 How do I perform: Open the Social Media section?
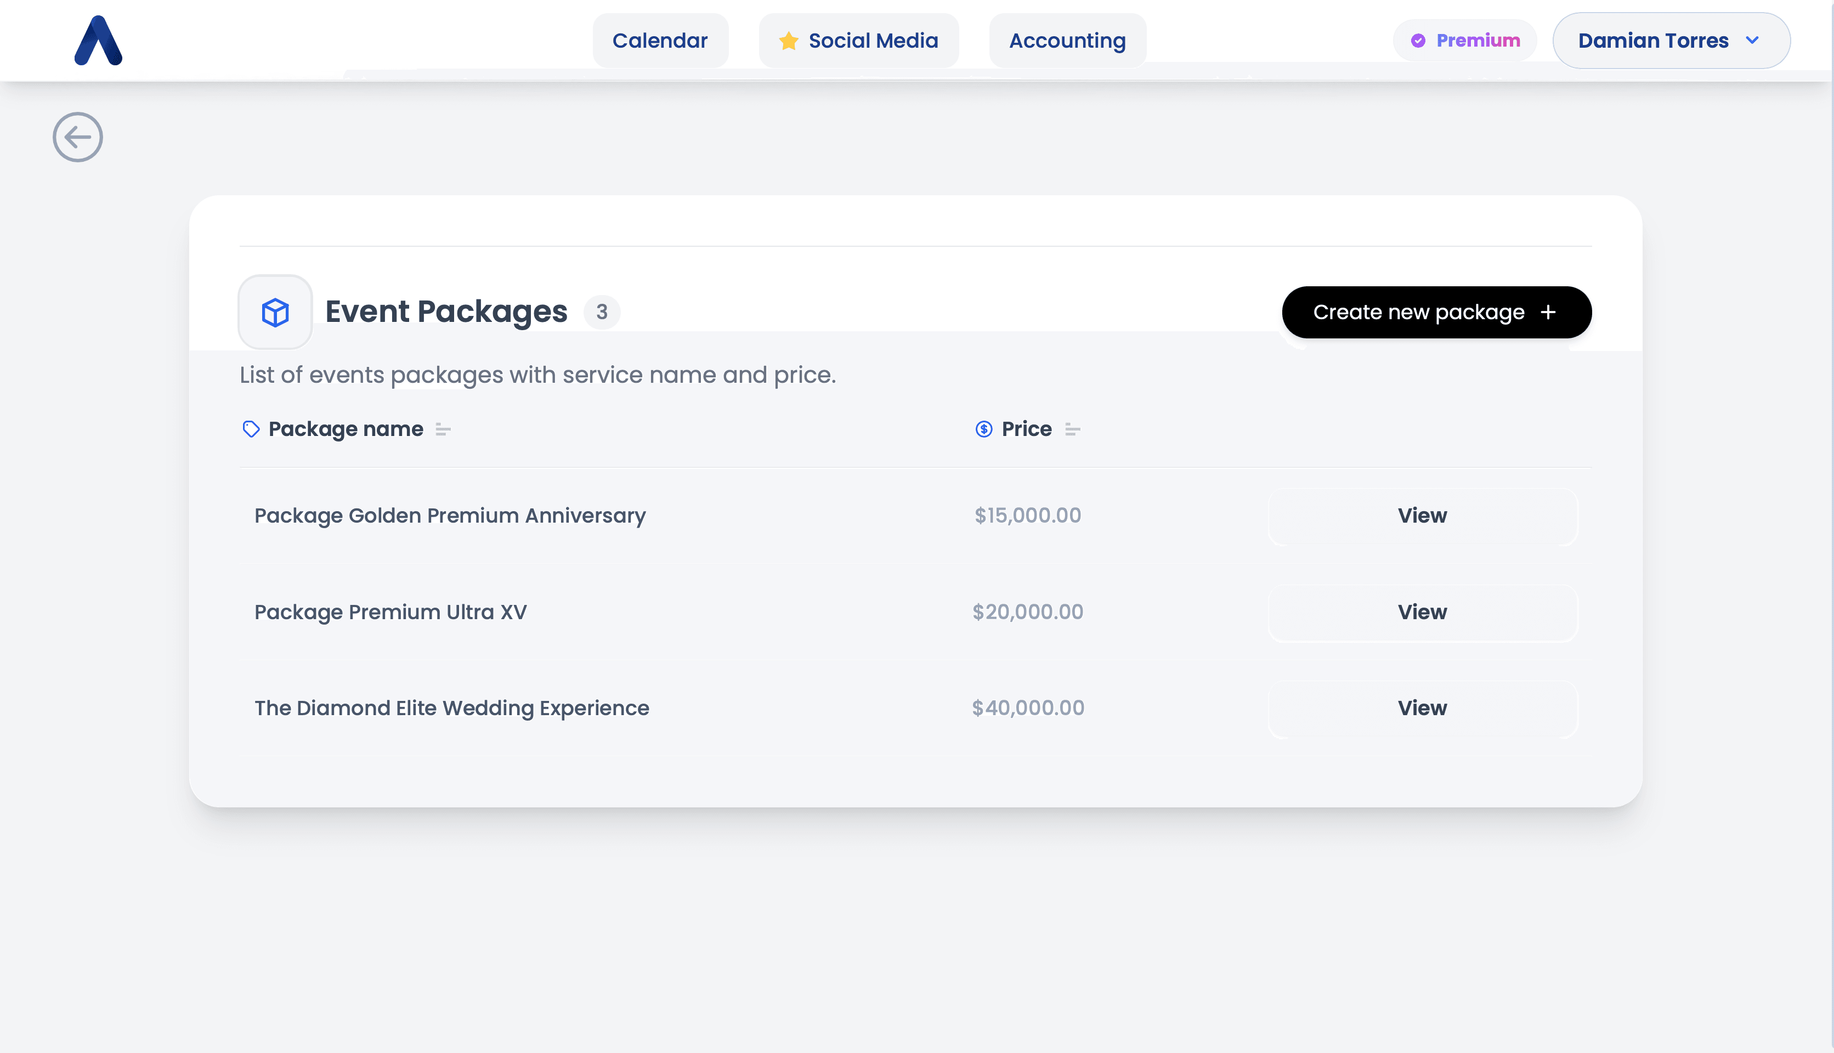[872, 41]
